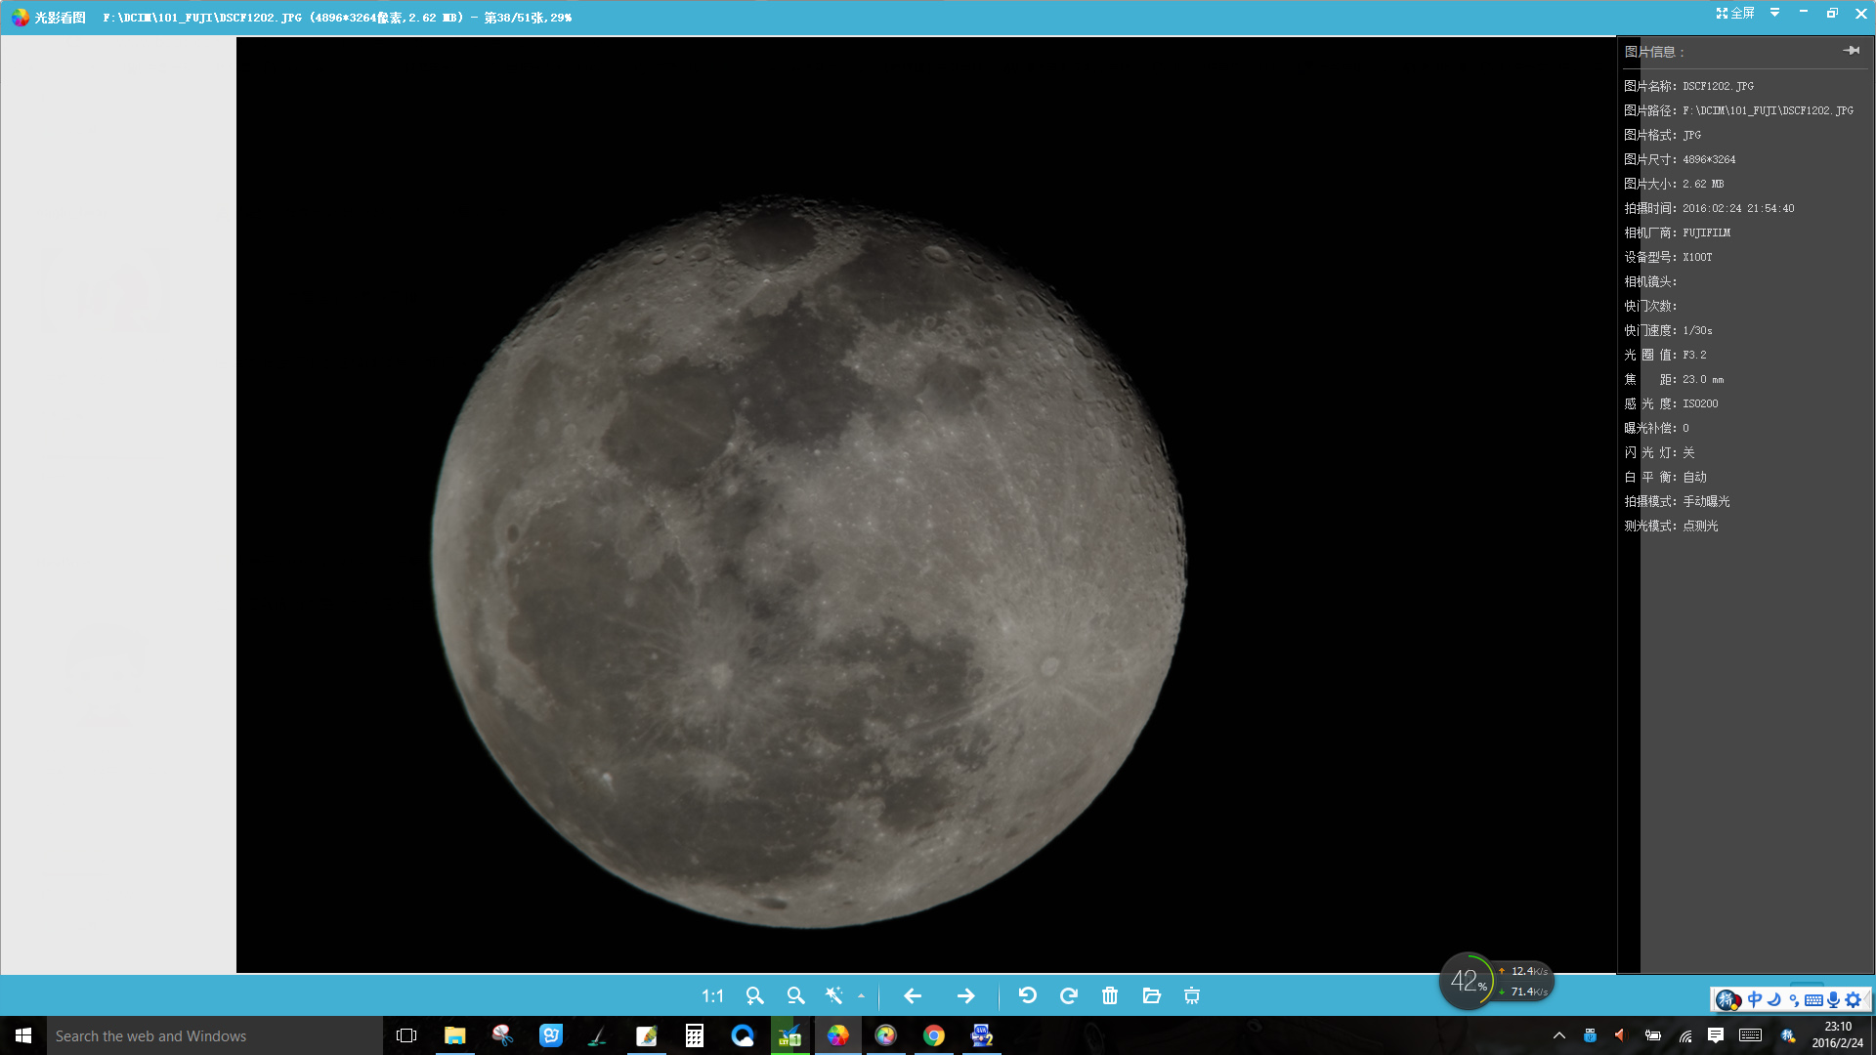1876x1055 pixels.
Task: Open the calculator app on taskbar
Action: pos(694,1035)
